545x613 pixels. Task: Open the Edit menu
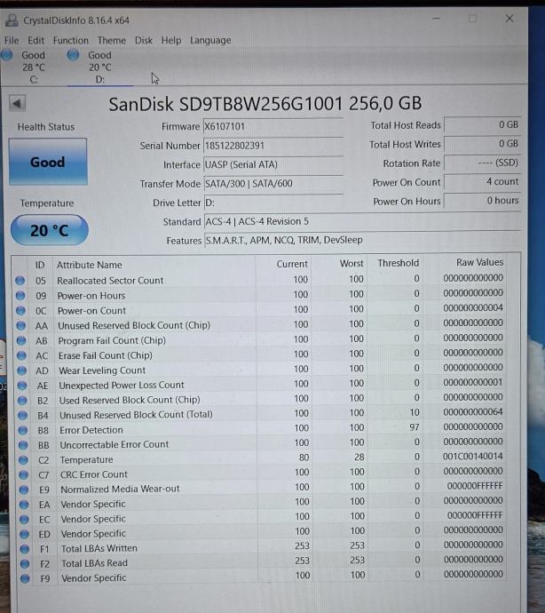pos(36,40)
